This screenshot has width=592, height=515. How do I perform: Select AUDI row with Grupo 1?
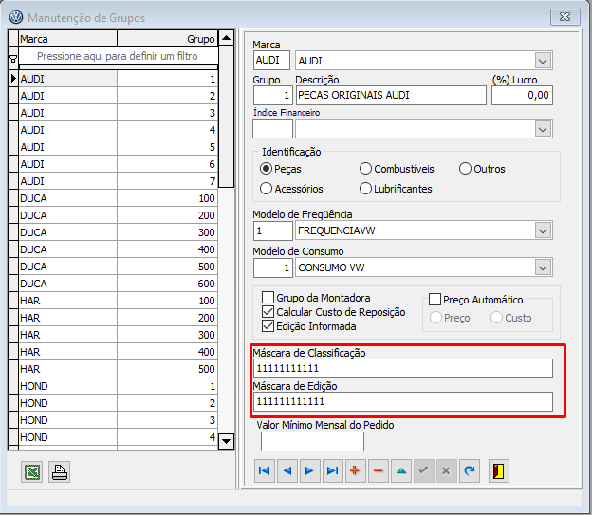coord(119,79)
